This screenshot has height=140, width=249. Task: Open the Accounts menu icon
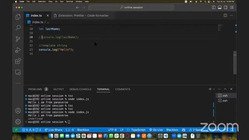tap(18, 110)
